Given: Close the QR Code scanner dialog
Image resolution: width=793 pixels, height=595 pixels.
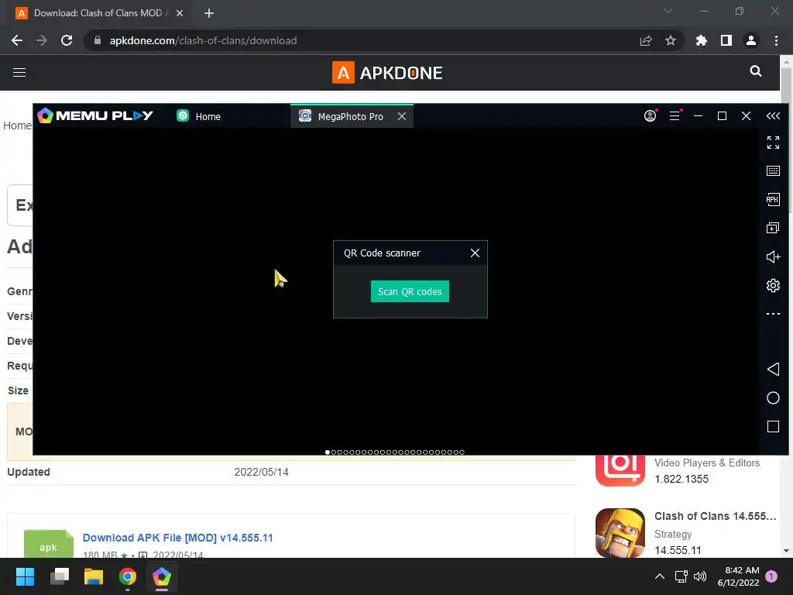Looking at the screenshot, I should [475, 253].
